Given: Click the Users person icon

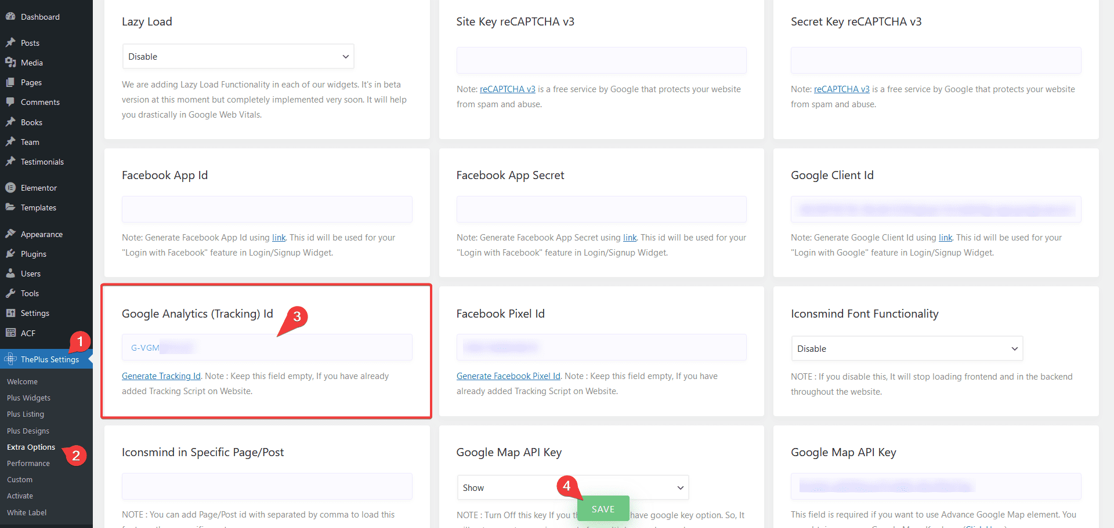Looking at the screenshot, I should coord(10,274).
